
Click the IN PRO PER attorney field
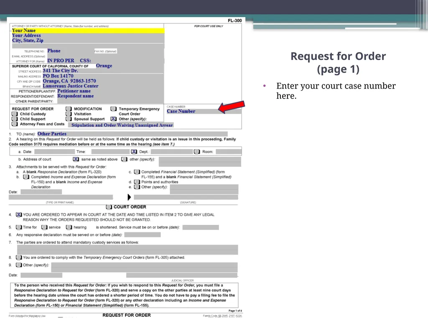tap(105, 61)
